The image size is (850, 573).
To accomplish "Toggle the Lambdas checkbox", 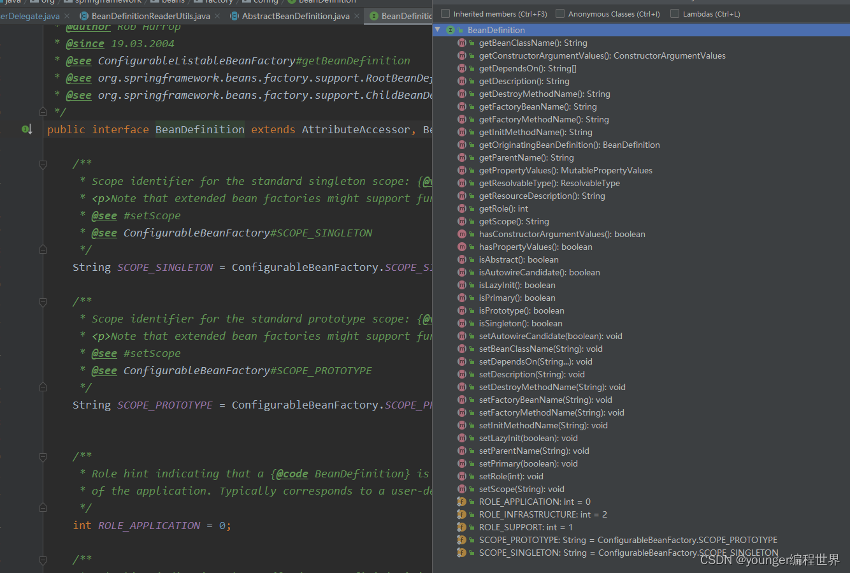I will pyautogui.click(x=675, y=13).
